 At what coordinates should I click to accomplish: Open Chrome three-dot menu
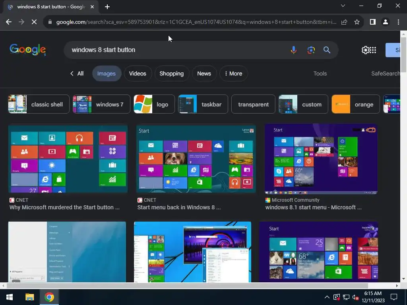pyautogui.click(x=398, y=22)
